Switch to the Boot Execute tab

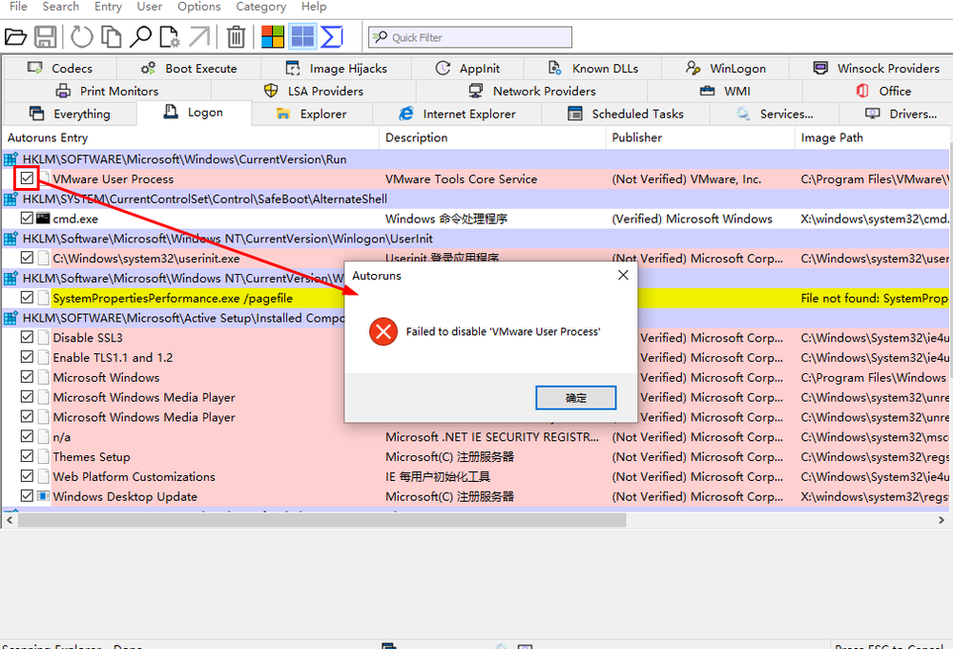[x=189, y=68]
